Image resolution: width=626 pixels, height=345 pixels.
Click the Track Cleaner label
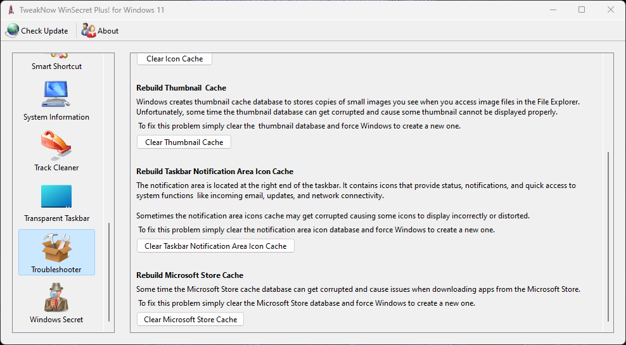click(56, 168)
